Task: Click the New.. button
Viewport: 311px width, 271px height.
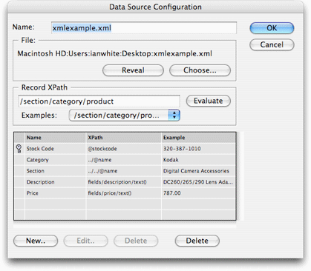Action: click(36, 241)
